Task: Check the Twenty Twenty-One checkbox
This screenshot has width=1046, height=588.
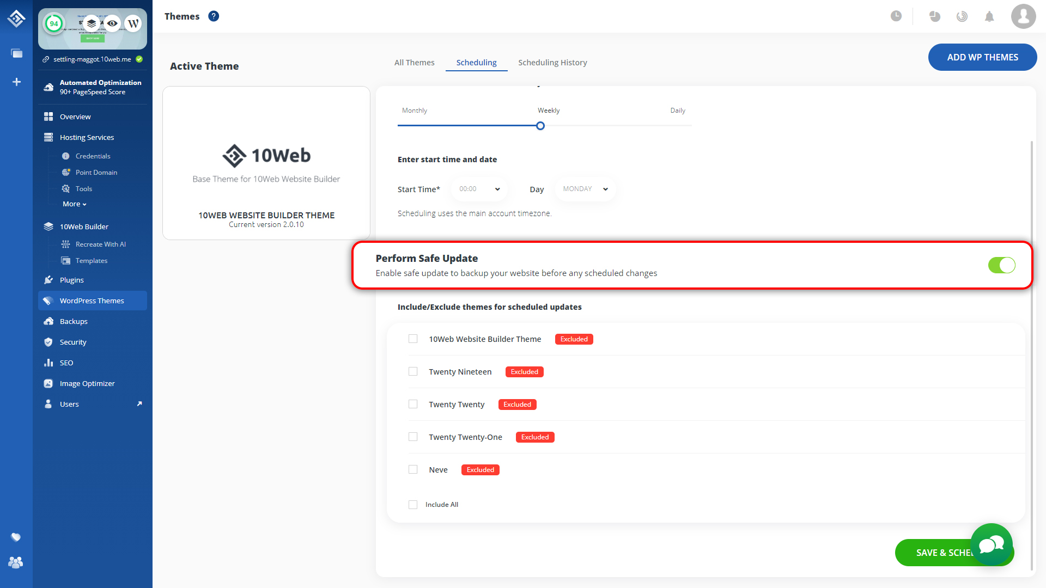Action: coord(413,437)
